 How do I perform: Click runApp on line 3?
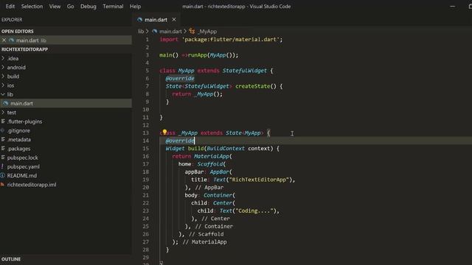198,55
